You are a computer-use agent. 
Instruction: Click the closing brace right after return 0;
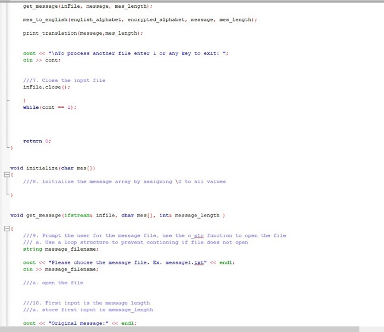pyautogui.click(x=12, y=148)
